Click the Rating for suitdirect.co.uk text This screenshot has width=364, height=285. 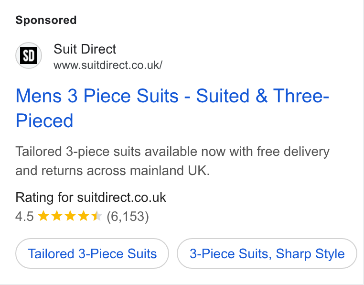(x=91, y=197)
